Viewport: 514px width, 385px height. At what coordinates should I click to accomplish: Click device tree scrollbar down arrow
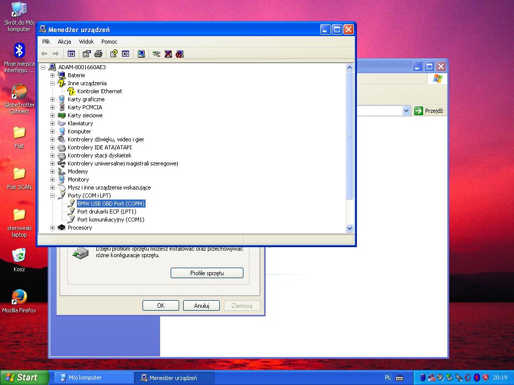click(x=350, y=228)
